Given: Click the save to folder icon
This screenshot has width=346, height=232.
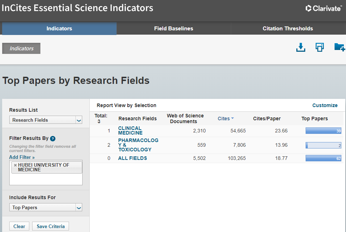Looking at the screenshot, I should [x=339, y=47].
